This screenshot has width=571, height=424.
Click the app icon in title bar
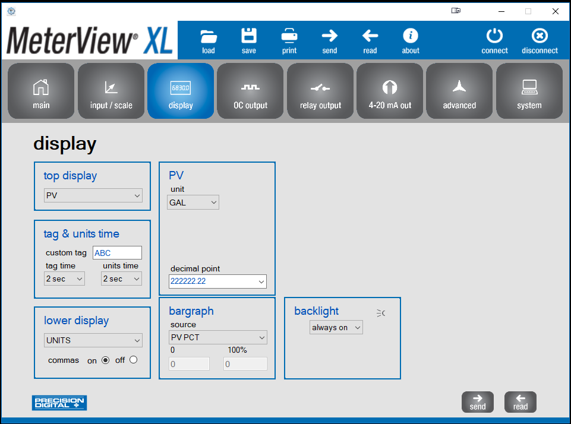tap(11, 11)
